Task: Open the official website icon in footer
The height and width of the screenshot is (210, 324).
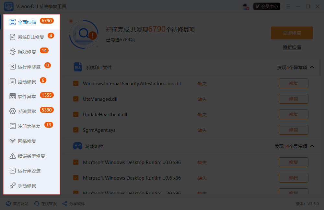Action: pyautogui.click(x=8, y=204)
